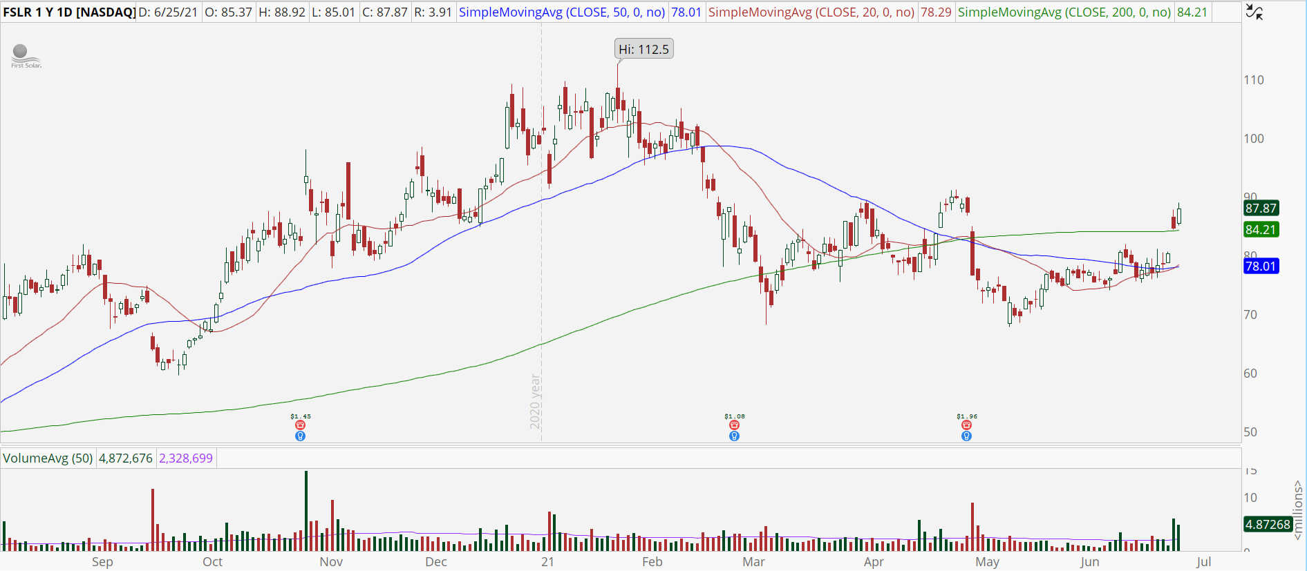This screenshot has width=1307, height=571.
Task: Click the 50-period SimpleMovingAvg study label
Action: (562, 12)
